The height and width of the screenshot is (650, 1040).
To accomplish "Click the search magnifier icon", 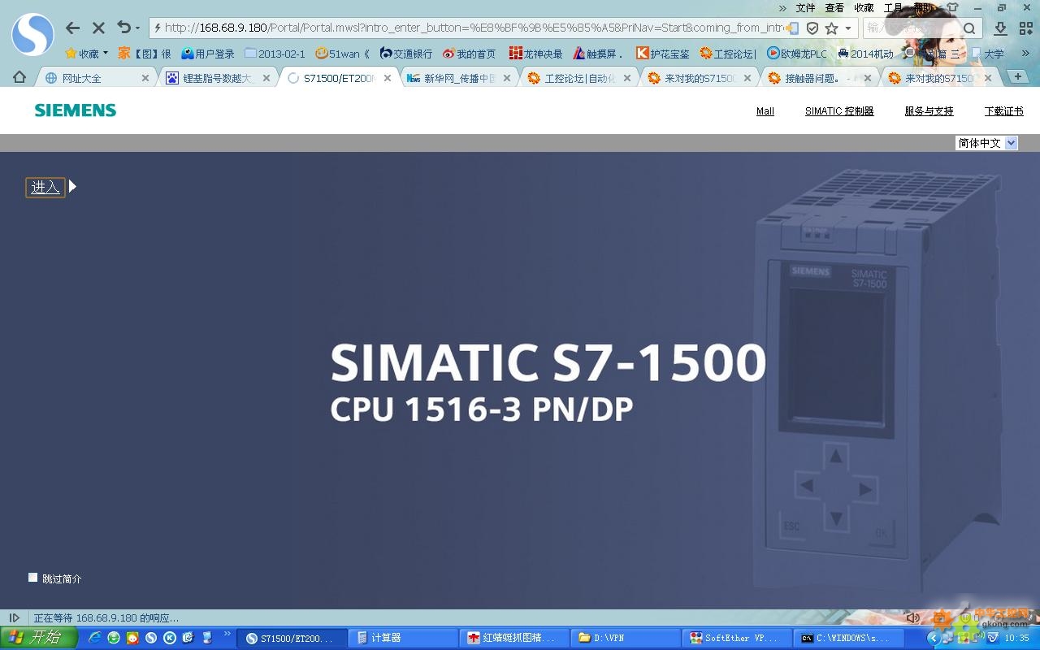I will [969, 28].
